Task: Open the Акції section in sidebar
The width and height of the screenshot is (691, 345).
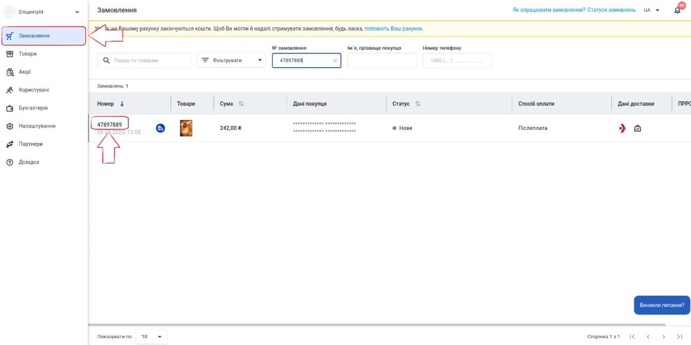Action: (25, 71)
